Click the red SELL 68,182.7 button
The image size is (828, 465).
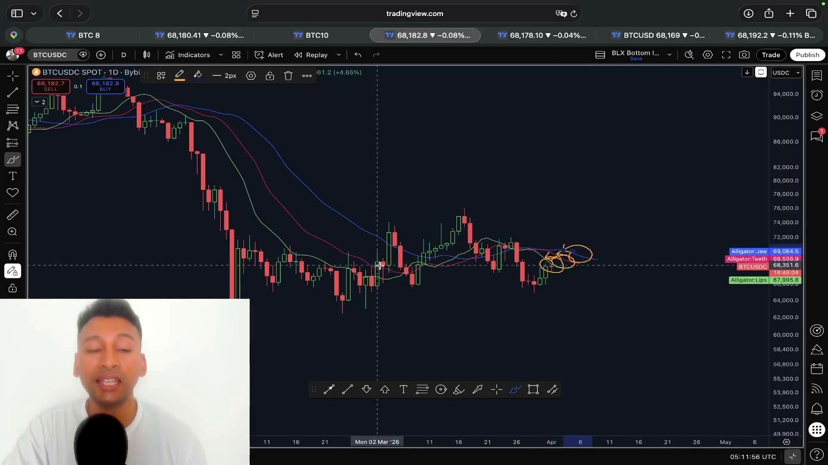click(51, 86)
